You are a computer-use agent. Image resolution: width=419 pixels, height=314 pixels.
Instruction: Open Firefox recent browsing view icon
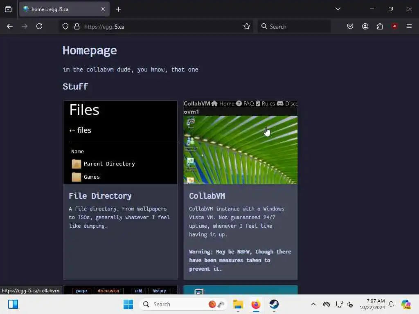tap(8, 9)
